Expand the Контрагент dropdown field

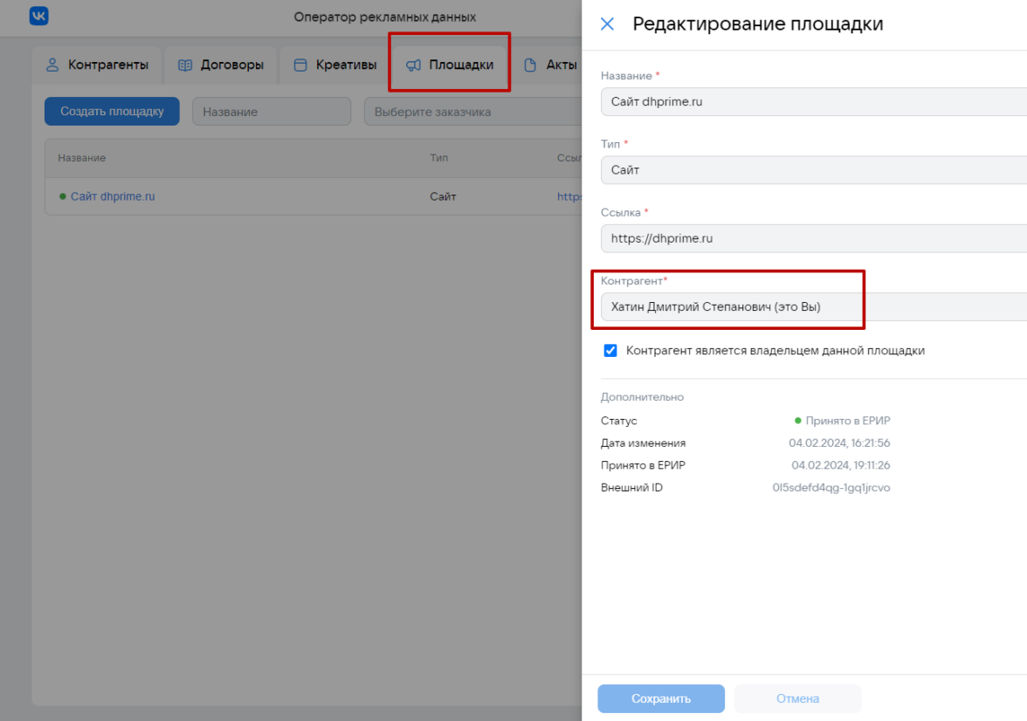point(812,307)
